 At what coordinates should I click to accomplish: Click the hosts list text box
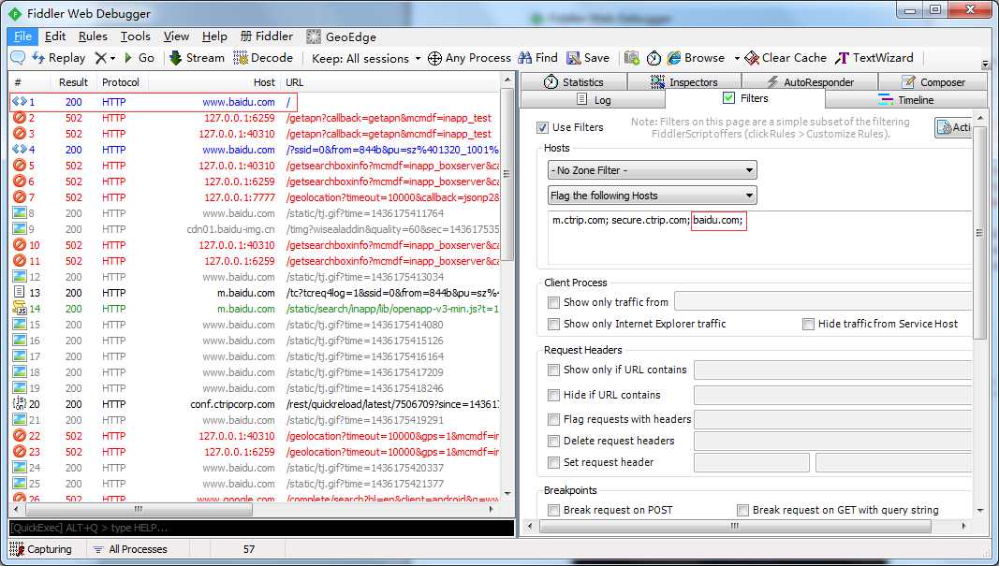[x=759, y=239]
